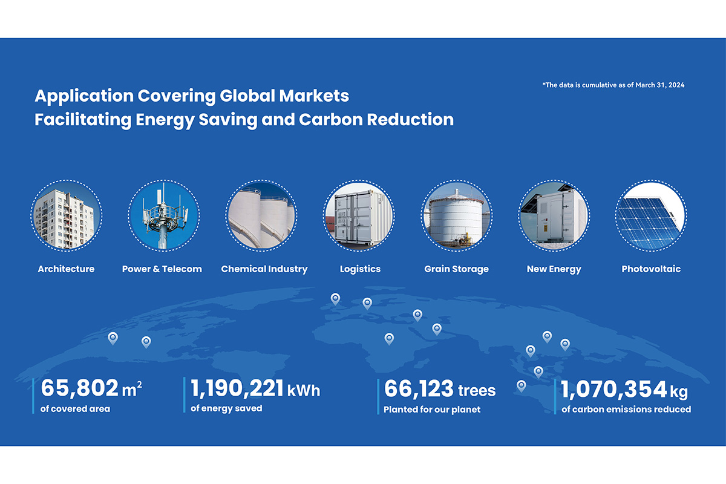Click the northernmost Europe map pin

coord(335,299)
